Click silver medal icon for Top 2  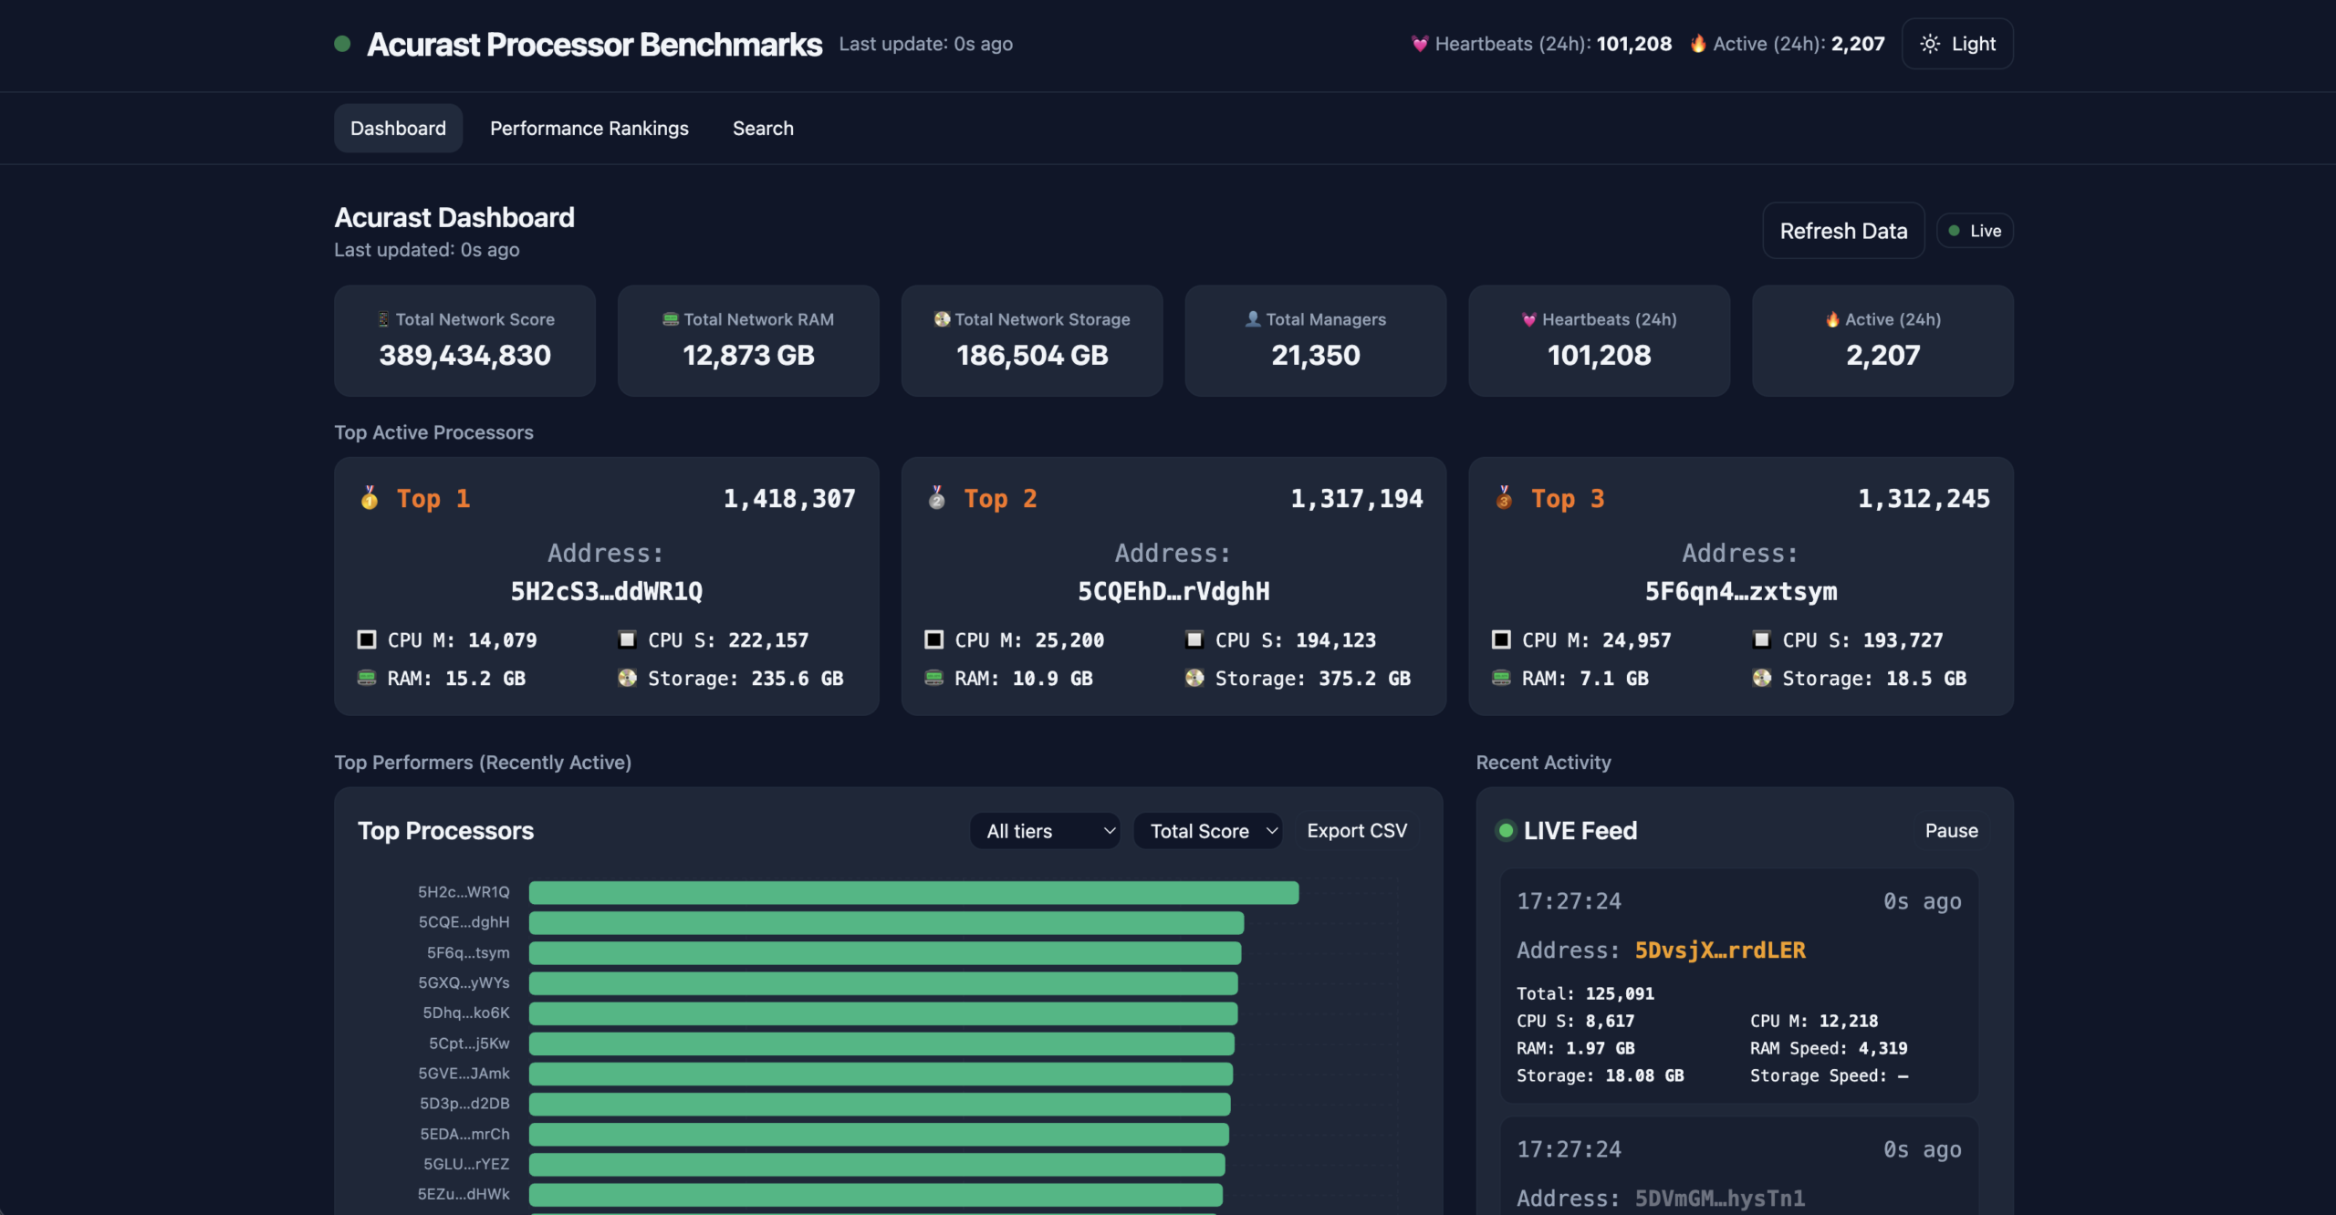(937, 498)
